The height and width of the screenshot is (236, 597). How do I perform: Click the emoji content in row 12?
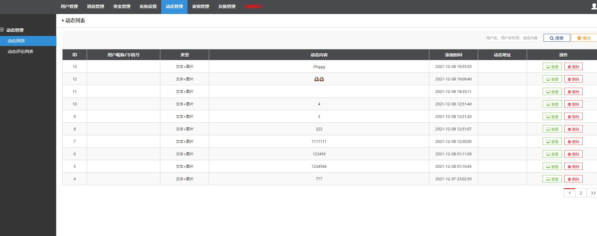(319, 79)
